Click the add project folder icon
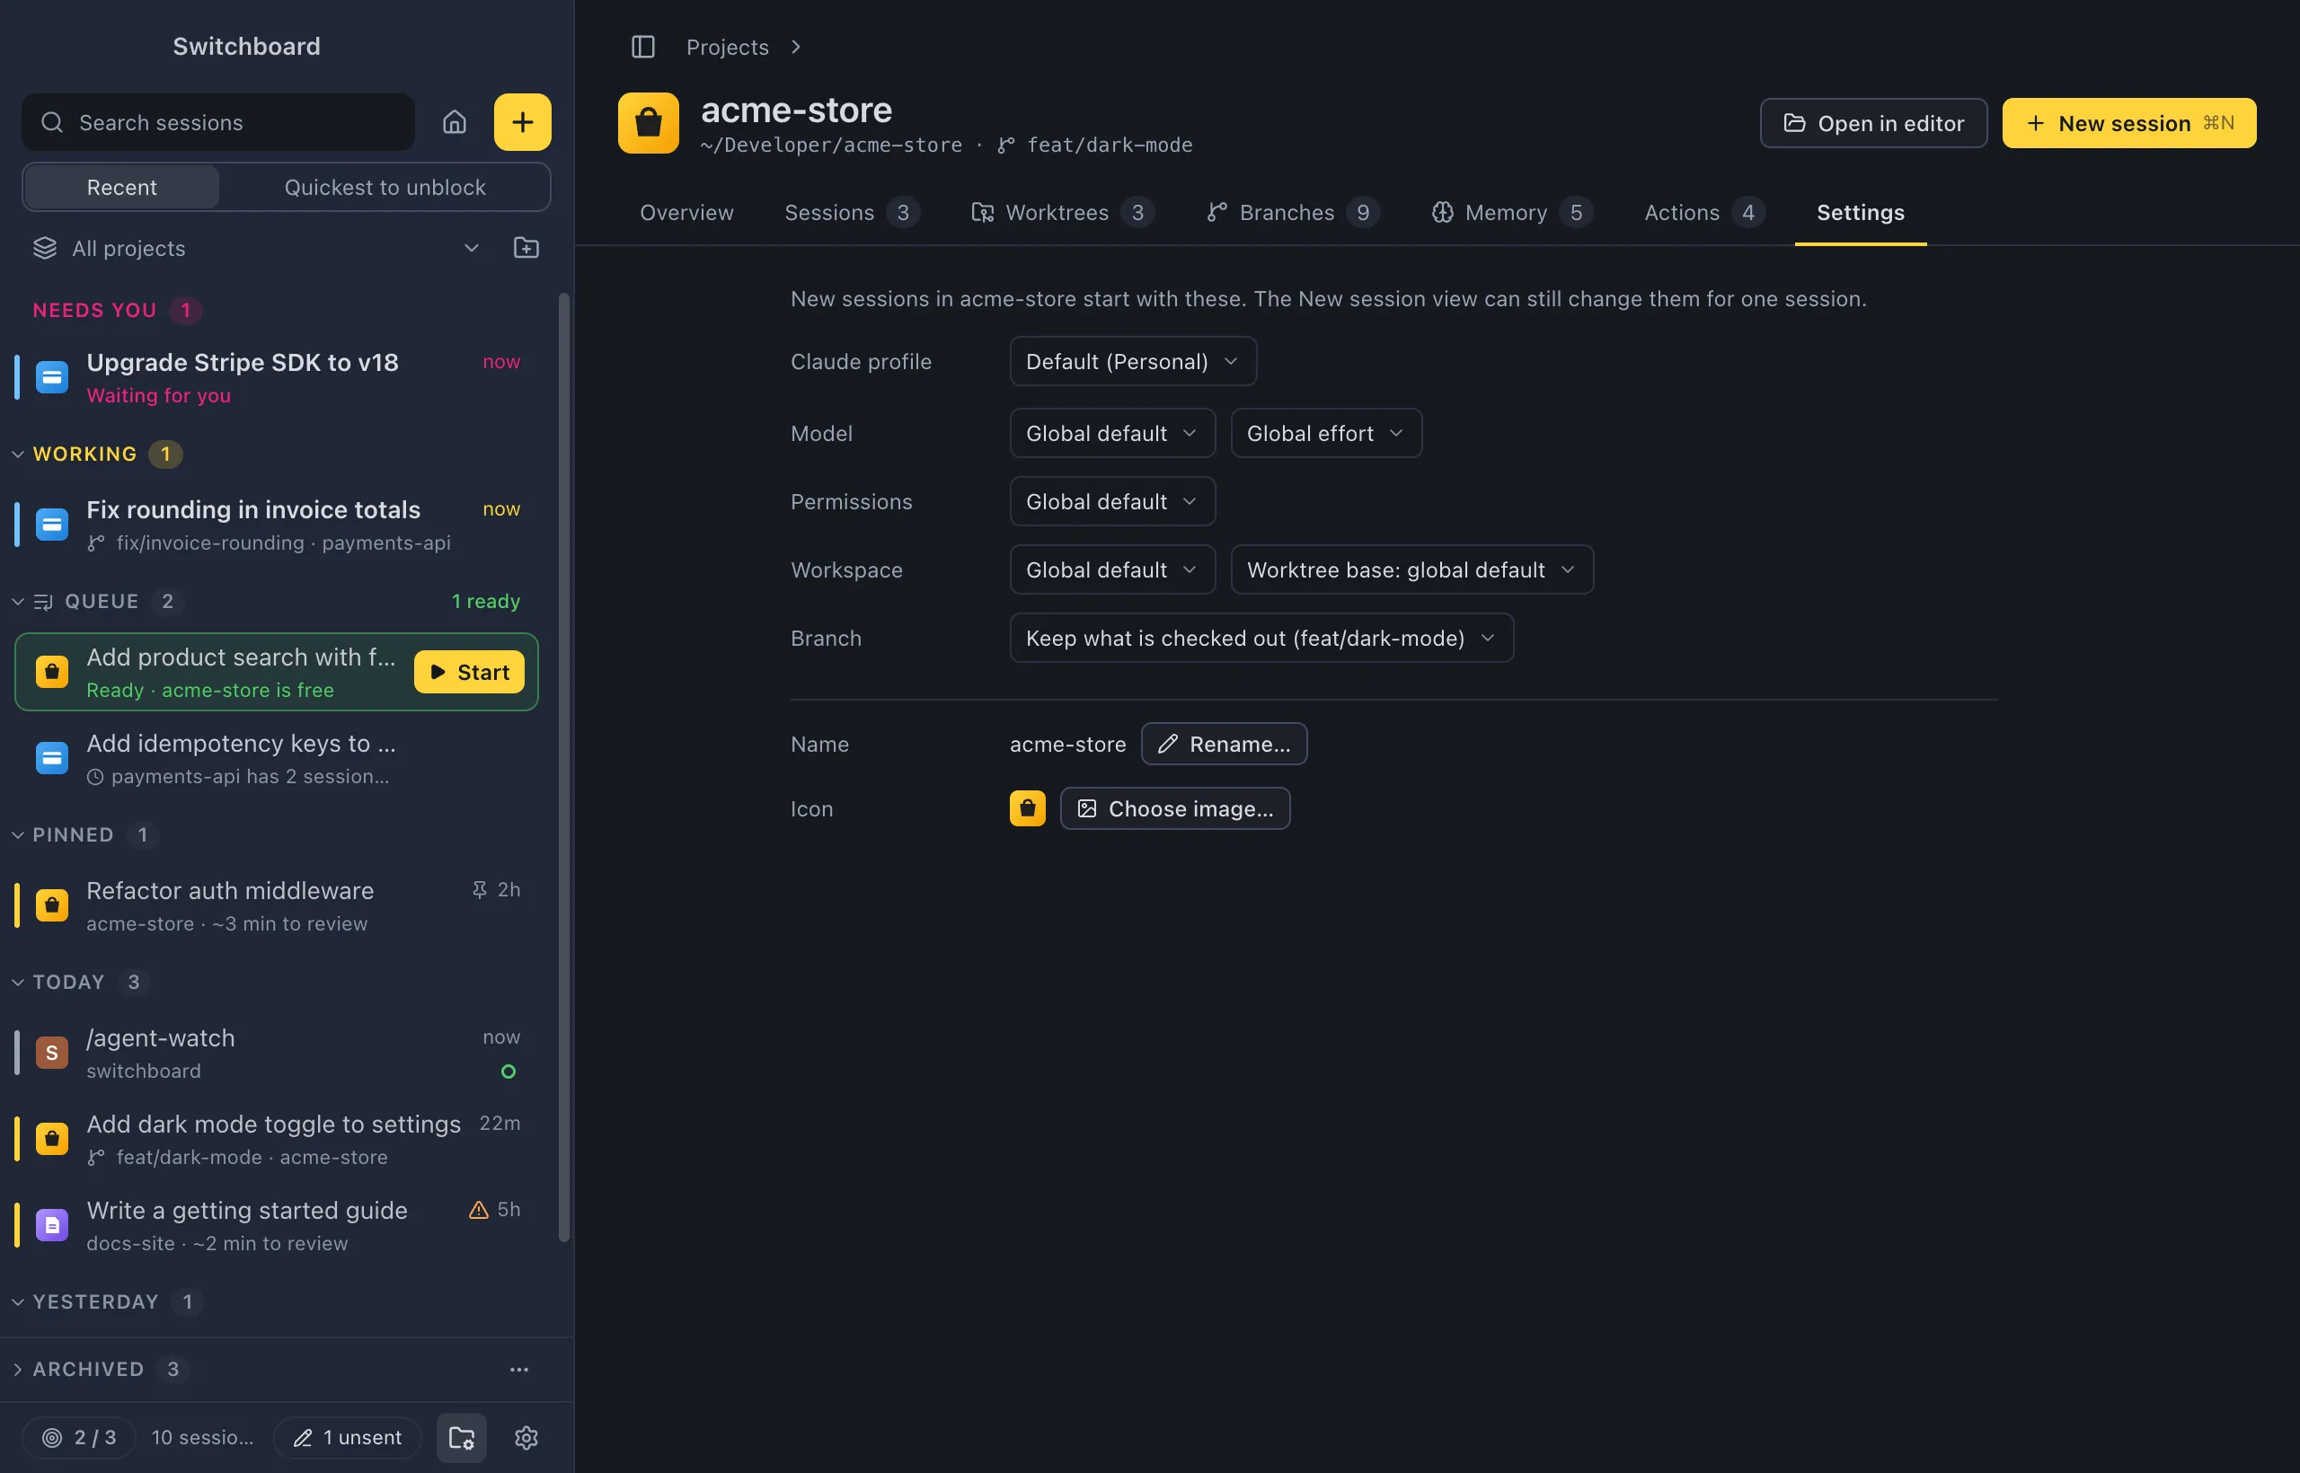This screenshot has width=2300, height=1473. pyautogui.click(x=526, y=248)
